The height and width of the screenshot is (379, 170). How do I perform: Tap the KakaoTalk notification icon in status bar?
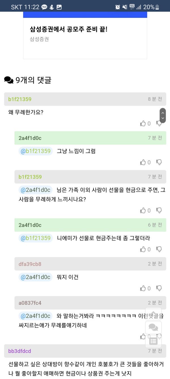(44, 7)
